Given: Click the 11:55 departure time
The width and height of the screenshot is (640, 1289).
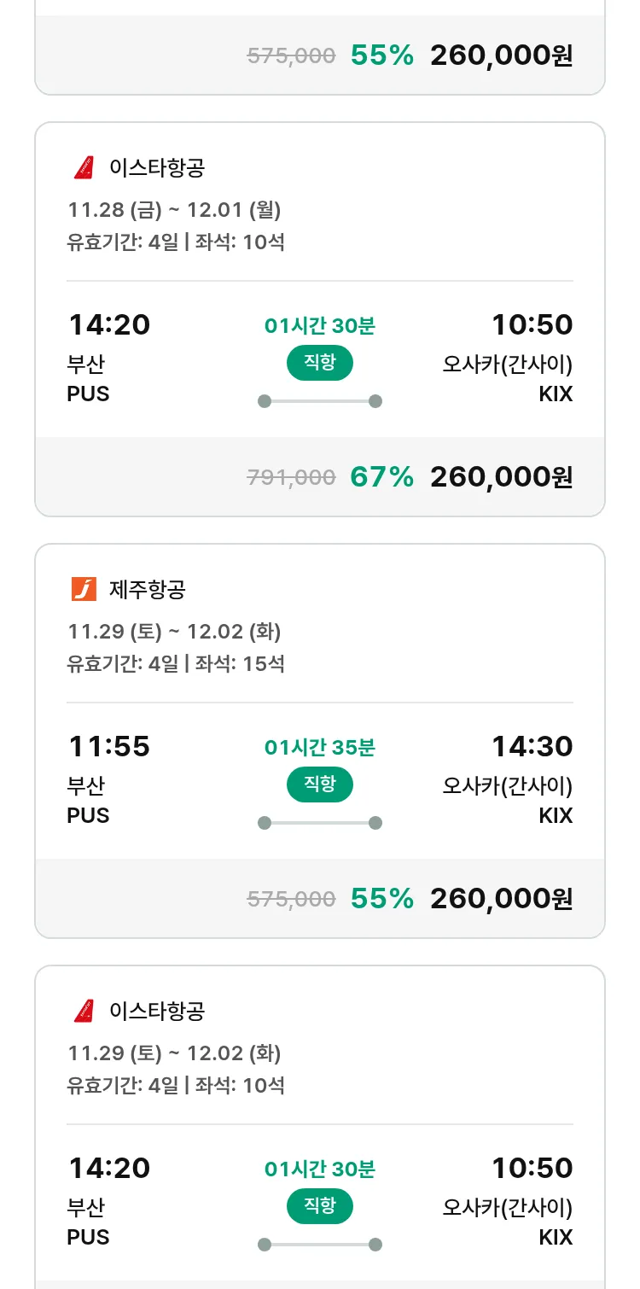Looking at the screenshot, I should [109, 747].
